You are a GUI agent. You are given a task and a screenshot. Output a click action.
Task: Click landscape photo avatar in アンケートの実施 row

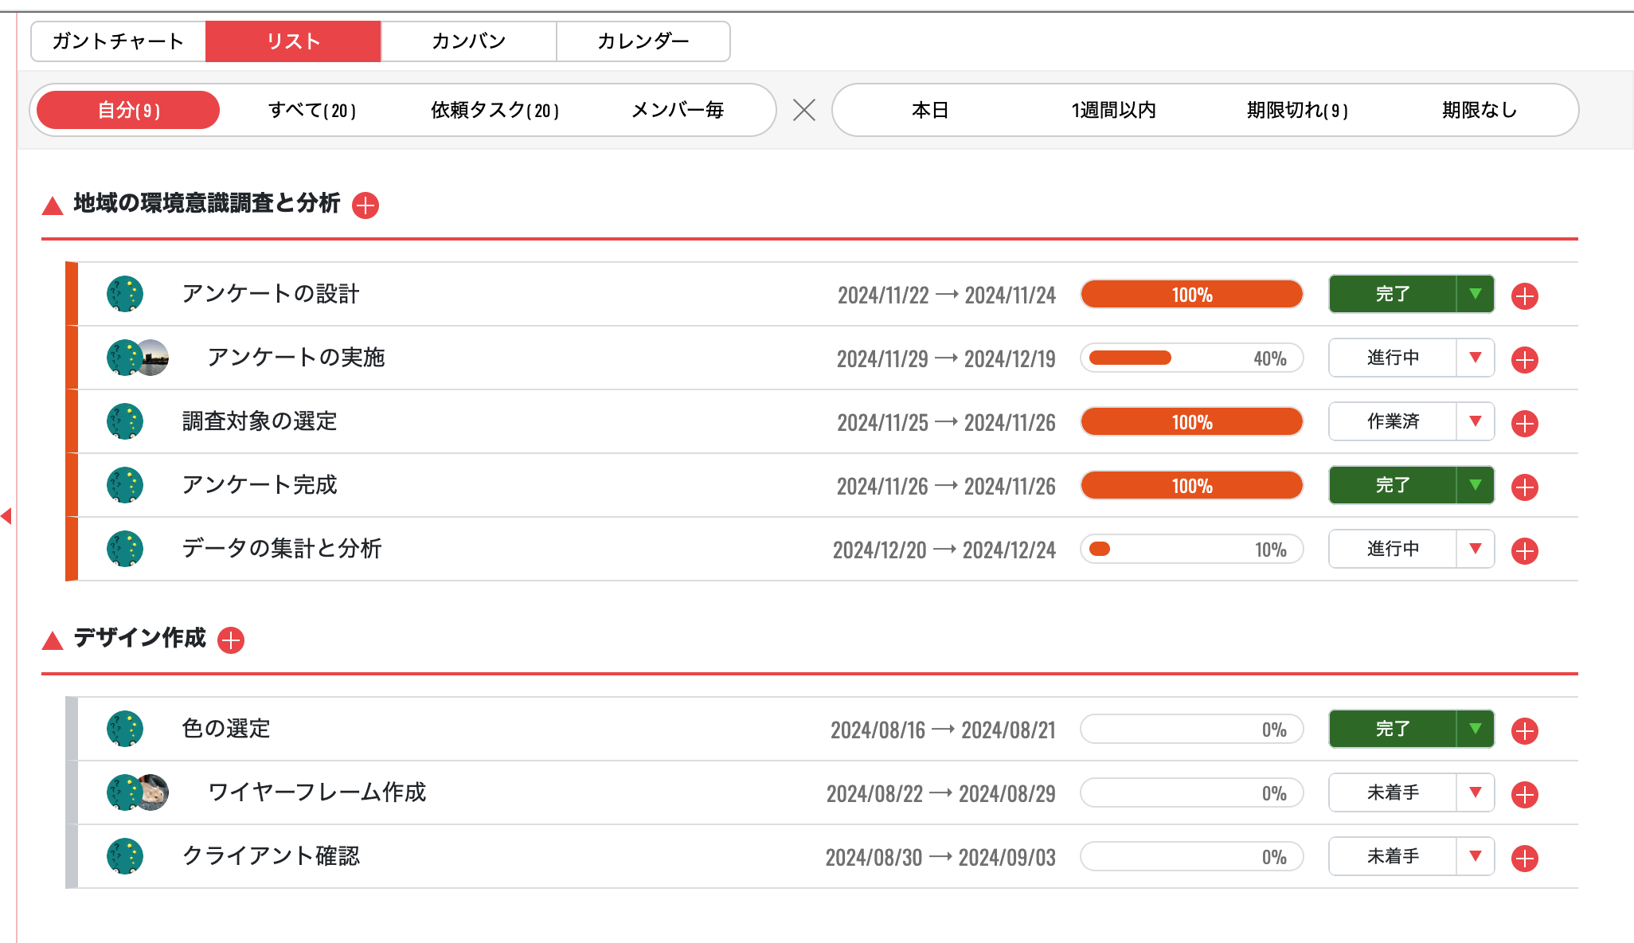coord(154,358)
